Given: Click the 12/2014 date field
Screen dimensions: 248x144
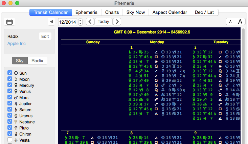Looking at the screenshot, I should point(68,22).
